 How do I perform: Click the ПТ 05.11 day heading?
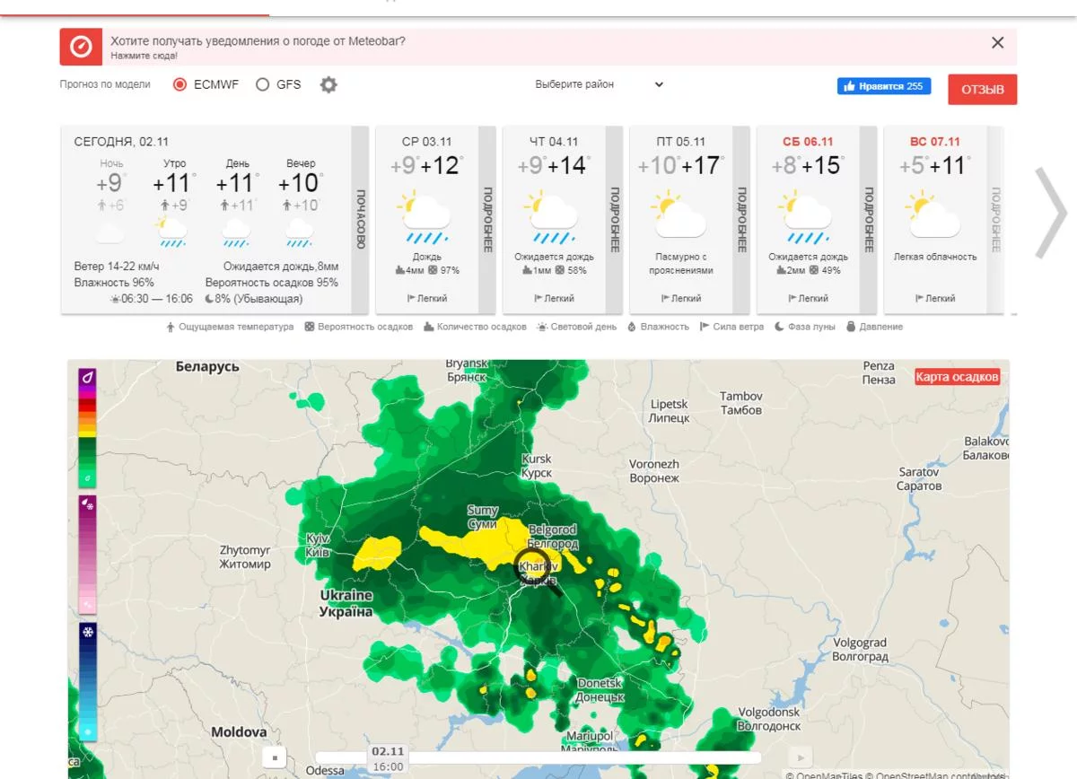coord(680,142)
